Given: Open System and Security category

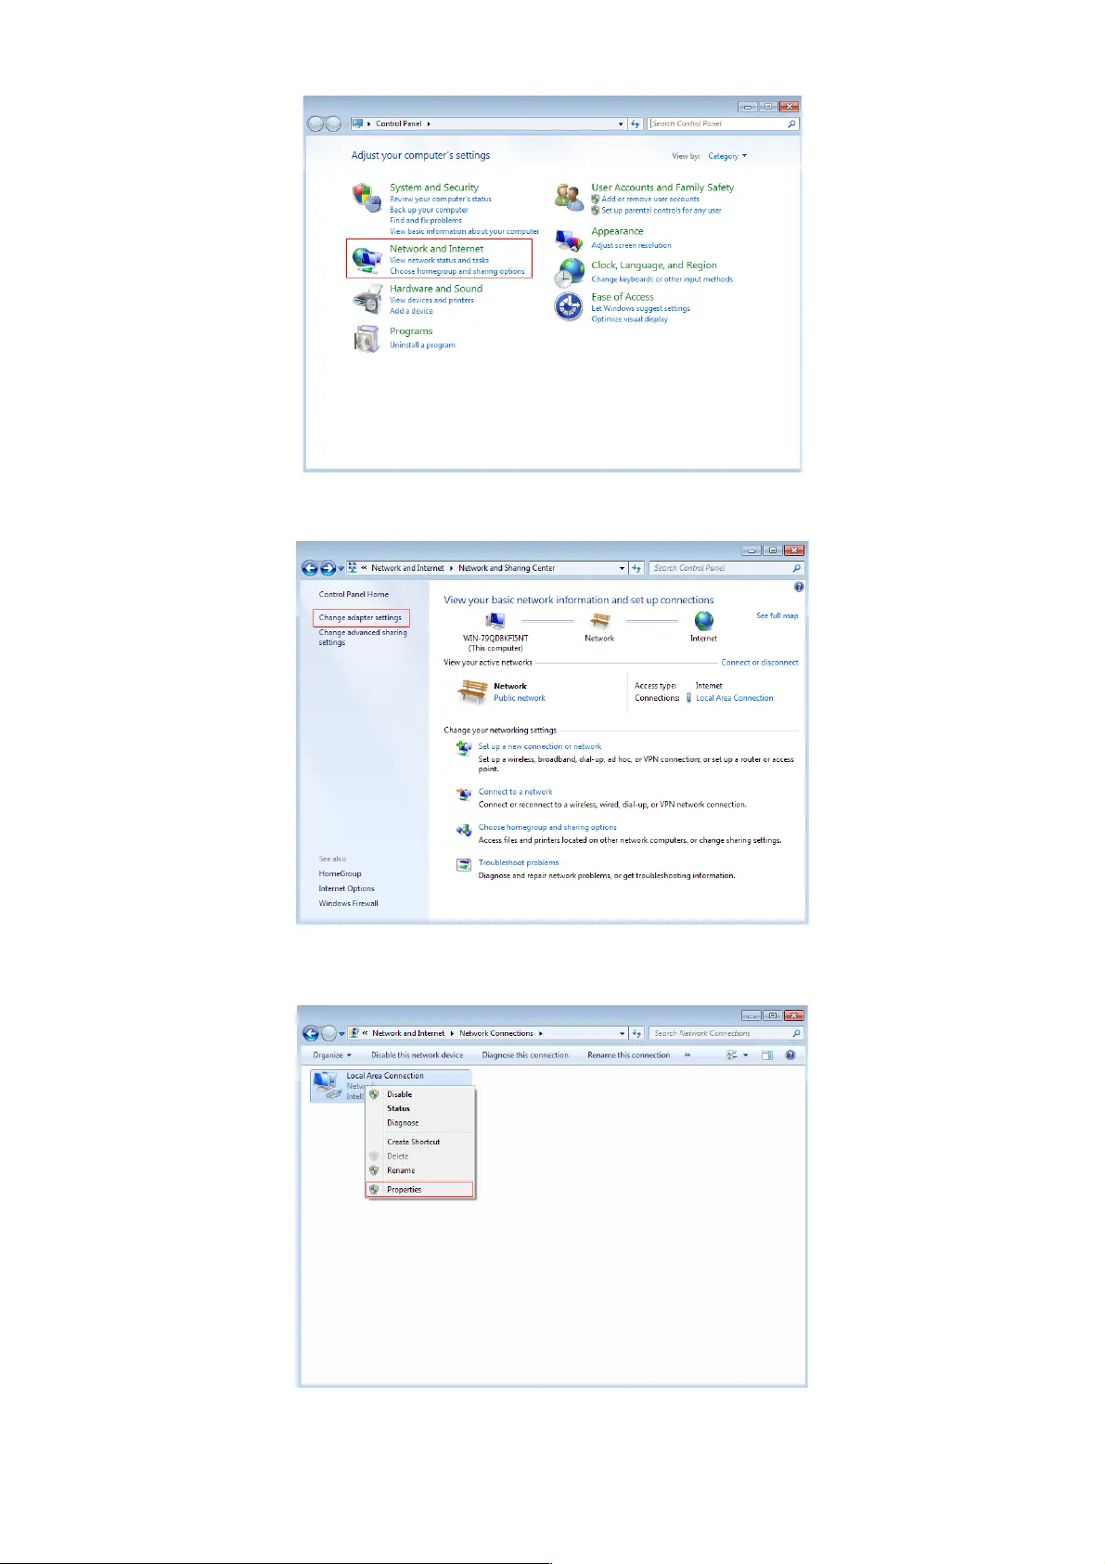Looking at the screenshot, I should click(x=433, y=187).
